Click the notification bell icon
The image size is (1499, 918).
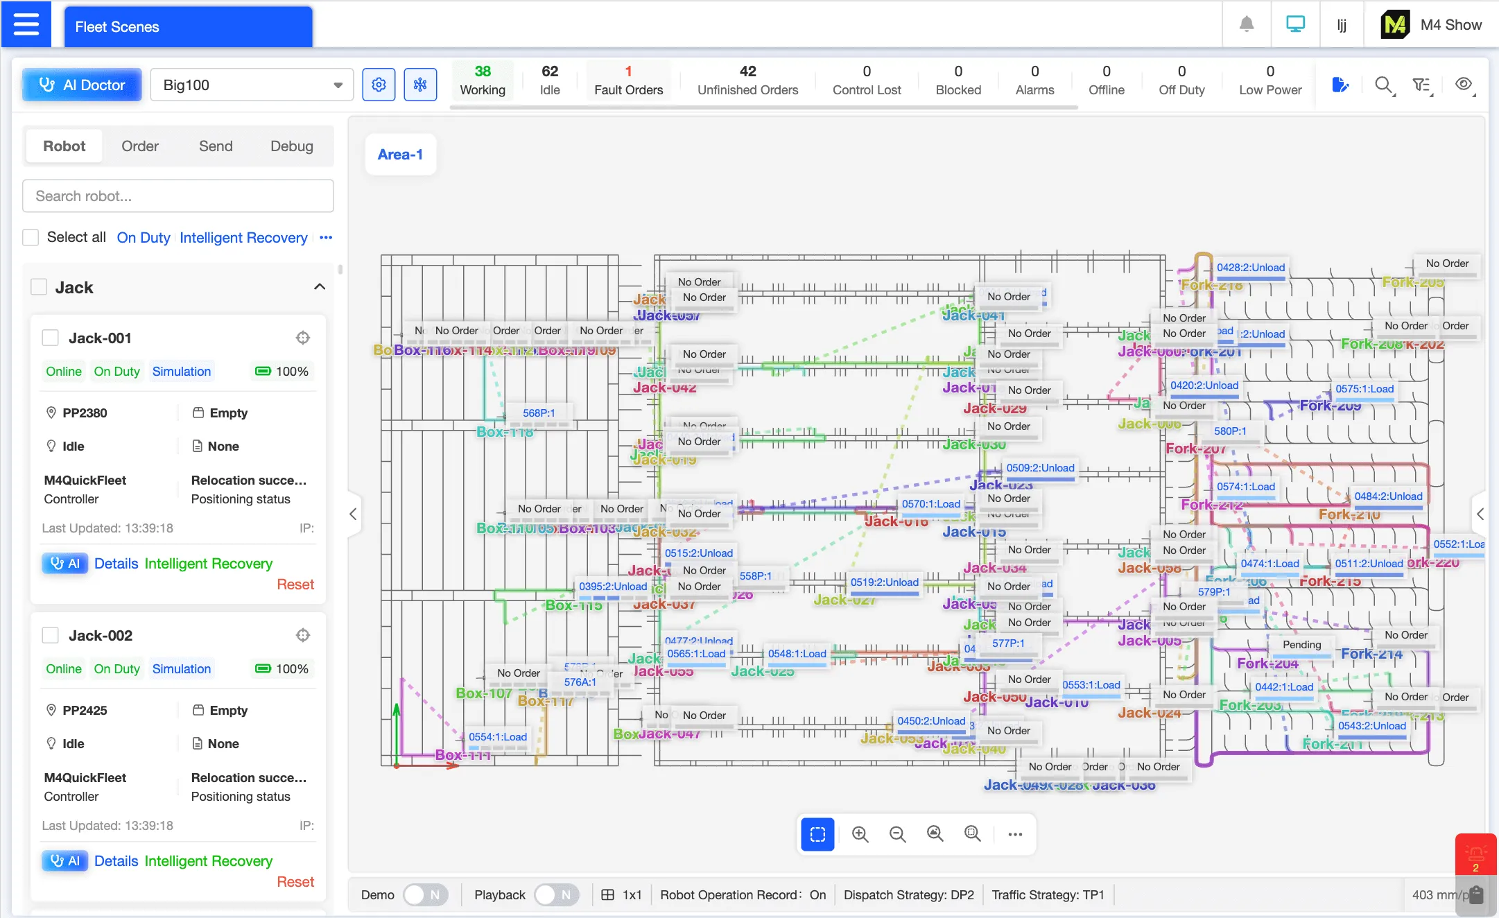click(x=1246, y=25)
